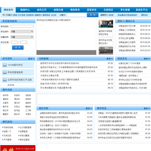Viewport: 151px width, 151px height.
Task: Open 手机归属地 link
Action: pyautogui.click(x=24, y=135)
